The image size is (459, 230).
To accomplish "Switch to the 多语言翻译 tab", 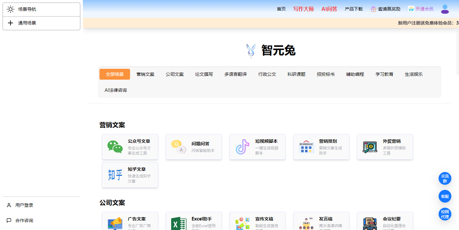I will click(236, 74).
